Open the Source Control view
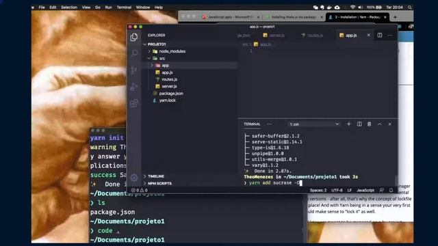 tap(134, 70)
